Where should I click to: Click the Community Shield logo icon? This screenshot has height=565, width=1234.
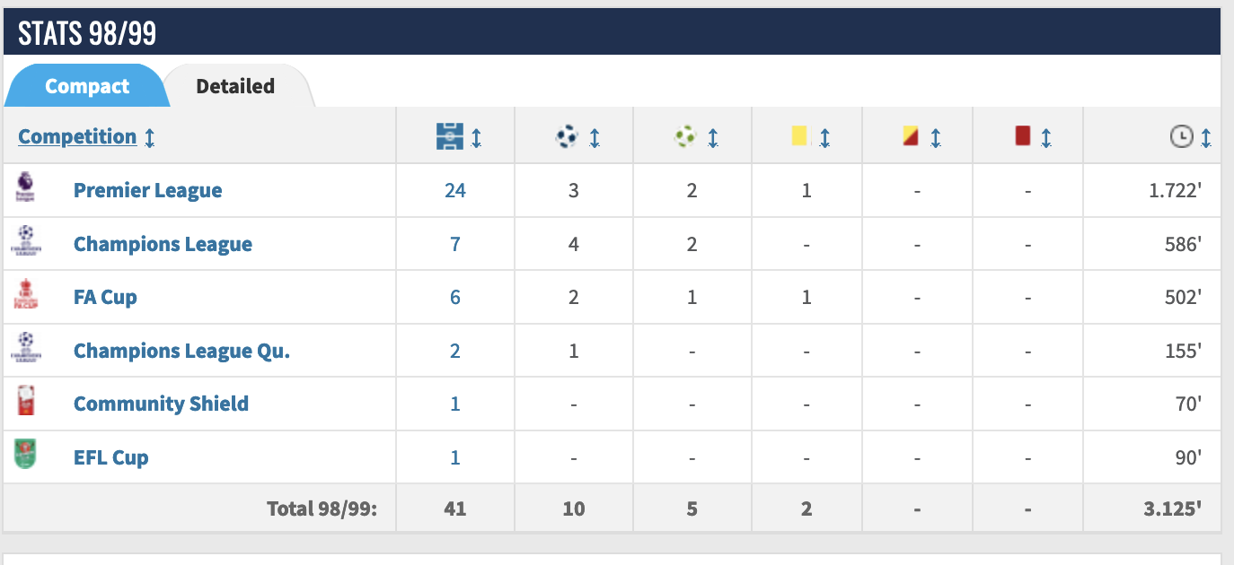[x=25, y=404]
